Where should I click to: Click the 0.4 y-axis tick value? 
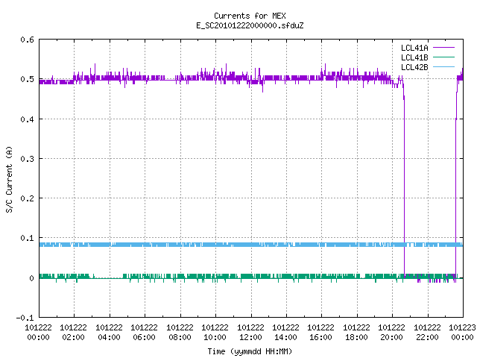[x=27, y=119]
